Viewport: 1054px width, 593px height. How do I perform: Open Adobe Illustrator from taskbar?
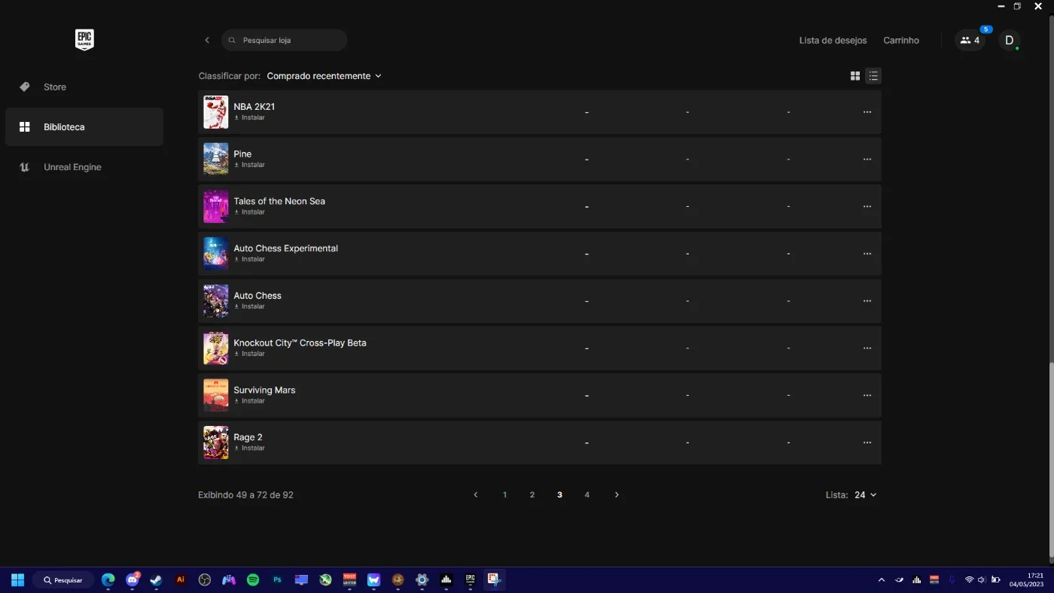[181, 580]
